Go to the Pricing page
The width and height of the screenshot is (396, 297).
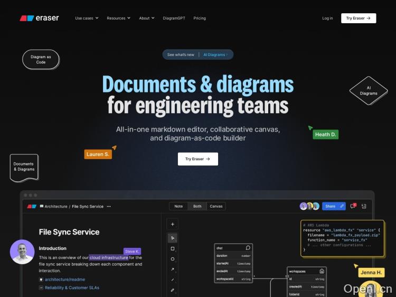coord(200,18)
